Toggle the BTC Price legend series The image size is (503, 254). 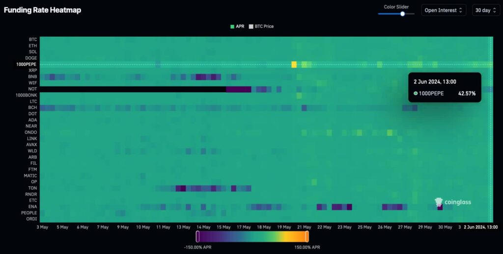point(261,26)
